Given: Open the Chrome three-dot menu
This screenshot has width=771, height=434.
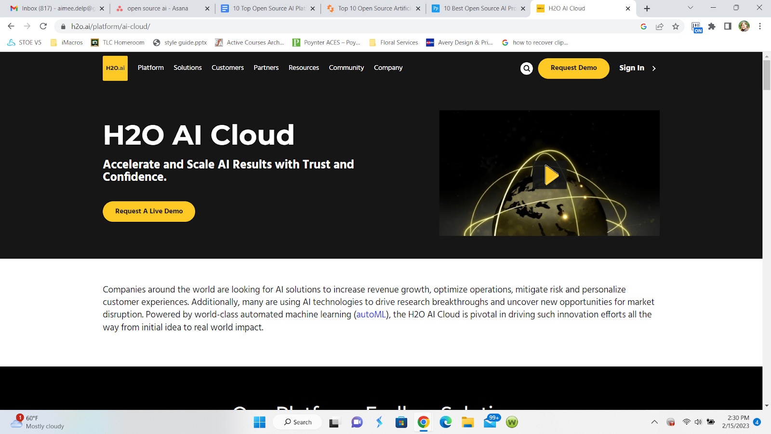Looking at the screenshot, I should pyautogui.click(x=760, y=27).
